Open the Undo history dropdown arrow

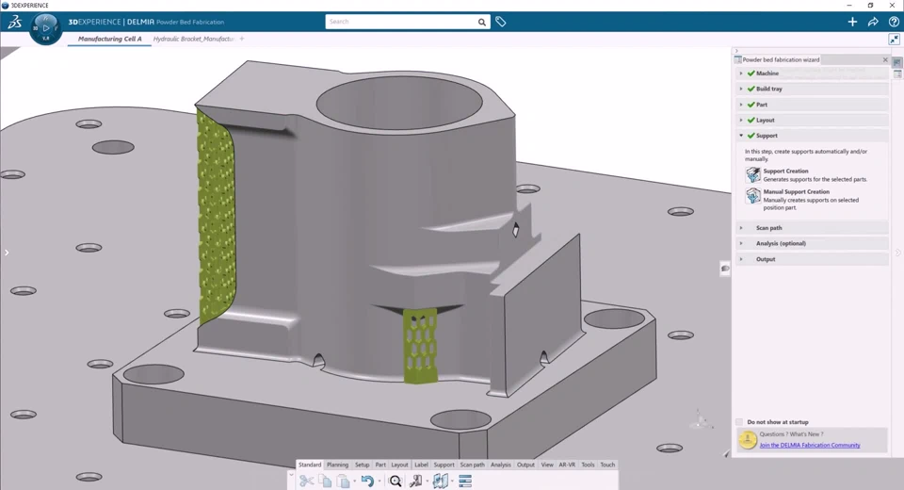point(379,482)
